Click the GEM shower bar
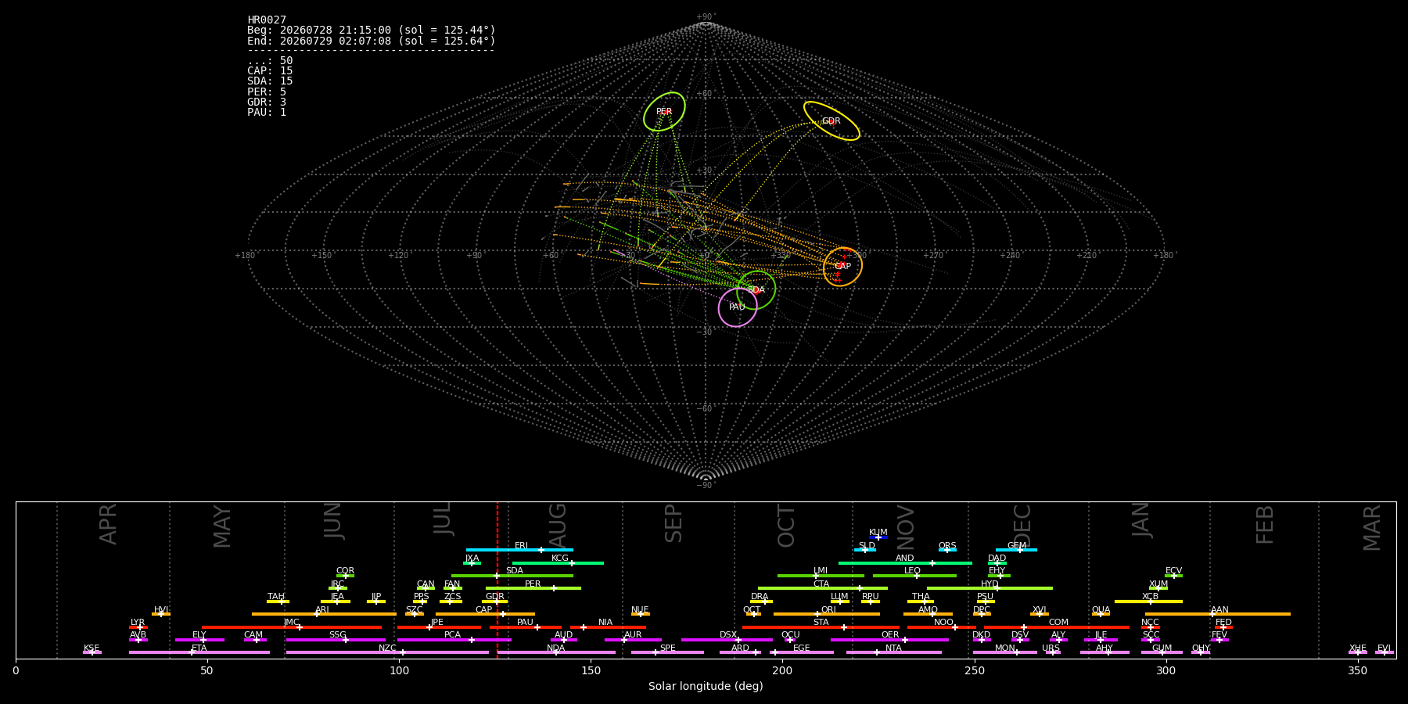This screenshot has height=704, width=1408. coord(1016,550)
